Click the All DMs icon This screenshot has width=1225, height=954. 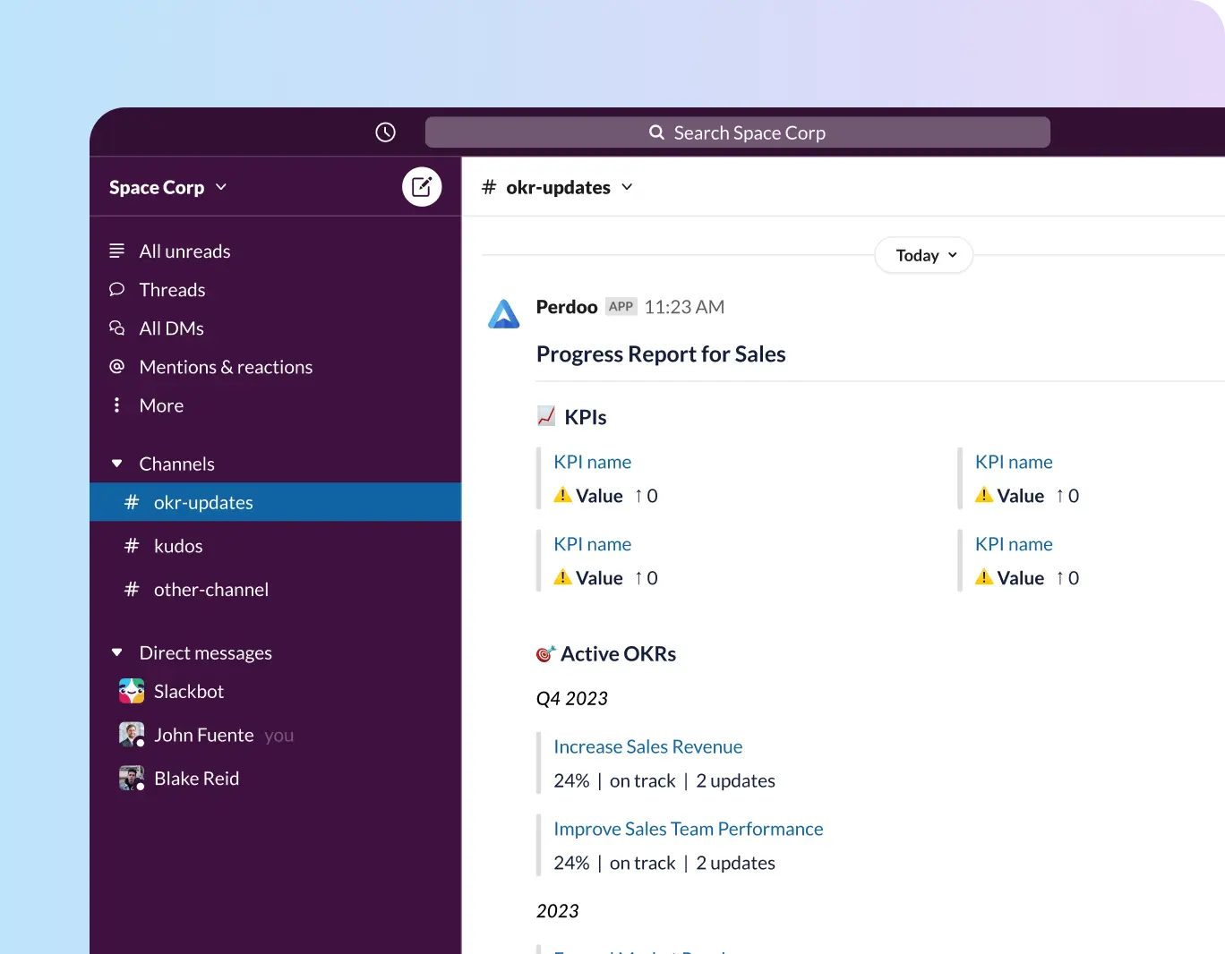click(116, 328)
